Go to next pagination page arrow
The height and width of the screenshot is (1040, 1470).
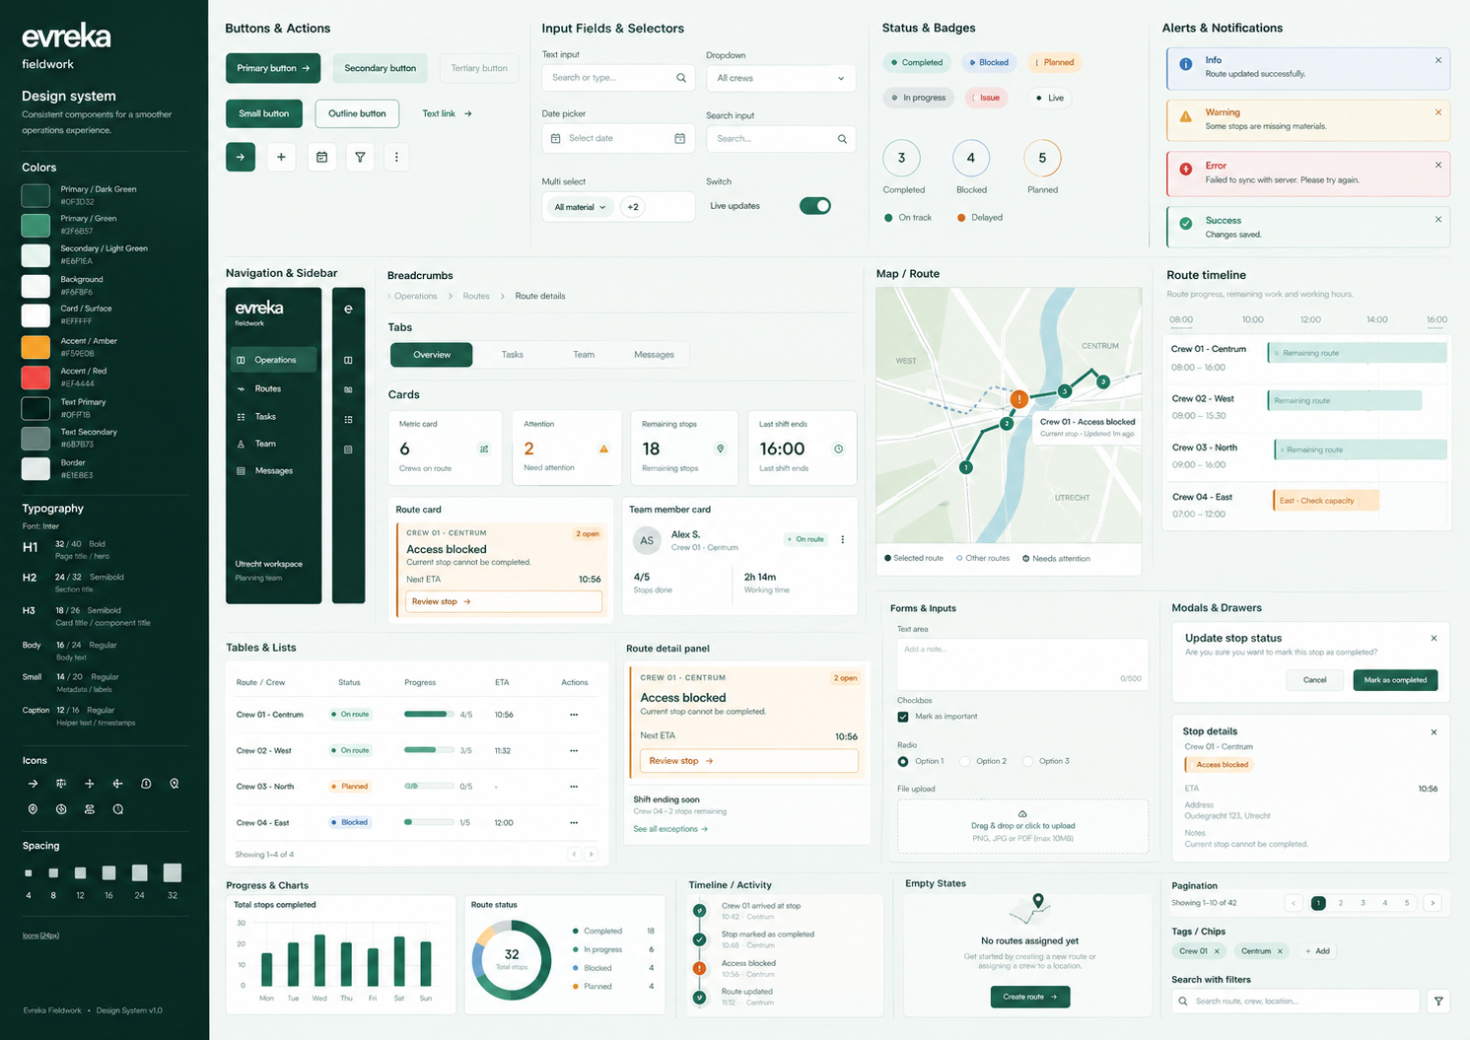1433,903
